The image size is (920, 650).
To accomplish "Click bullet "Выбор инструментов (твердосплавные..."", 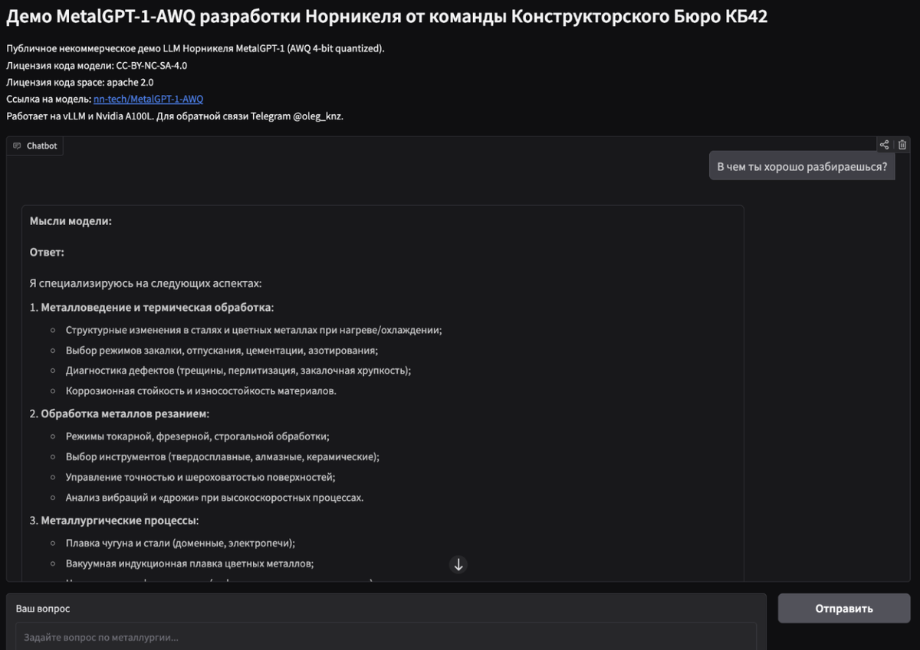I will coord(222,457).
